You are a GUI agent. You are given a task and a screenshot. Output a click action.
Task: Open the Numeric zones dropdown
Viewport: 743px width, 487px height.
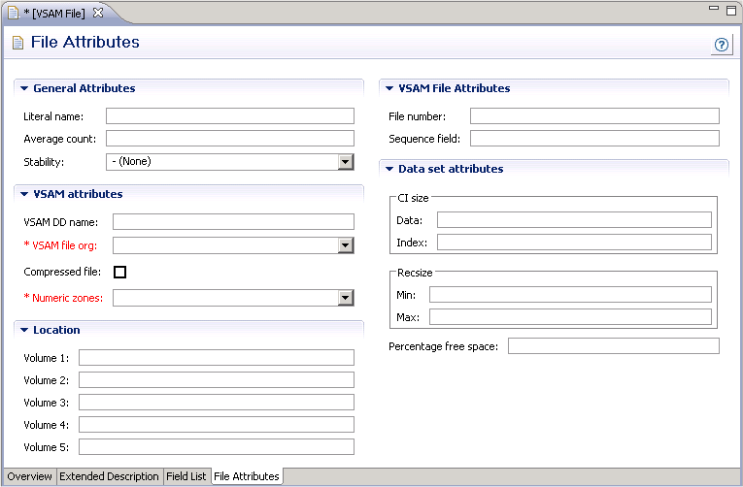click(346, 298)
